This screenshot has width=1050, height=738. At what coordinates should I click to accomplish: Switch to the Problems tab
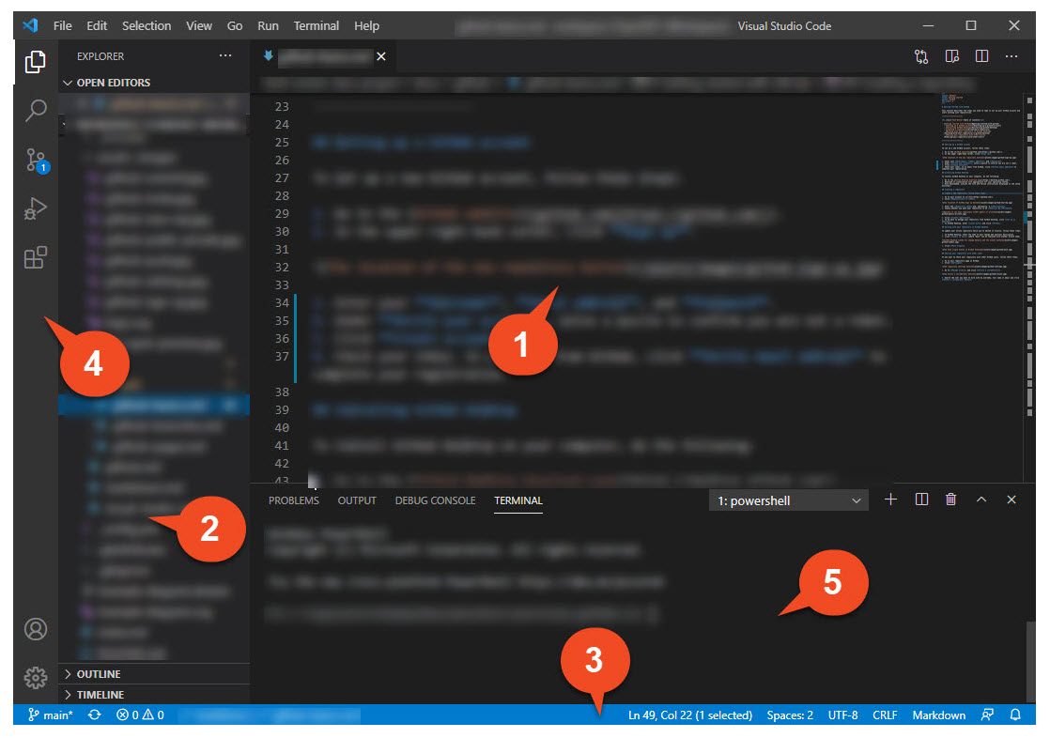coord(294,500)
